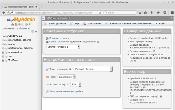Click the sys database icon
The height and width of the screenshot is (110, 175).
click(6, 56)
